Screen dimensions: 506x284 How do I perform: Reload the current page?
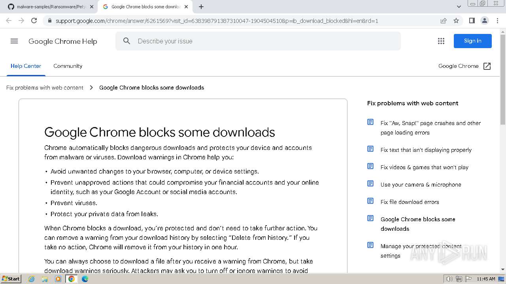(x=34, y=21)
